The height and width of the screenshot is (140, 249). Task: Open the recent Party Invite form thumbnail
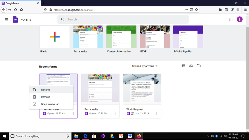pyautogui.click(x=100, y=89)
